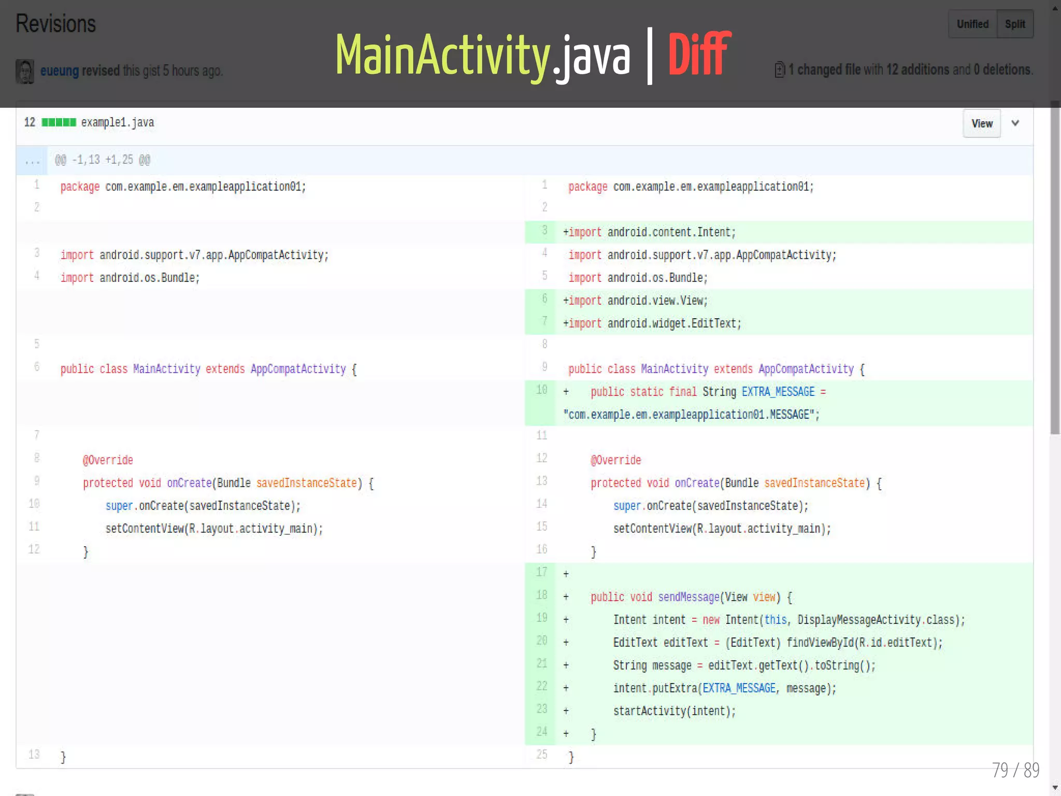Screen dimensions: 1061x796
Task: Click the added-lines count '12' near file name
Action: coord(30,122)
